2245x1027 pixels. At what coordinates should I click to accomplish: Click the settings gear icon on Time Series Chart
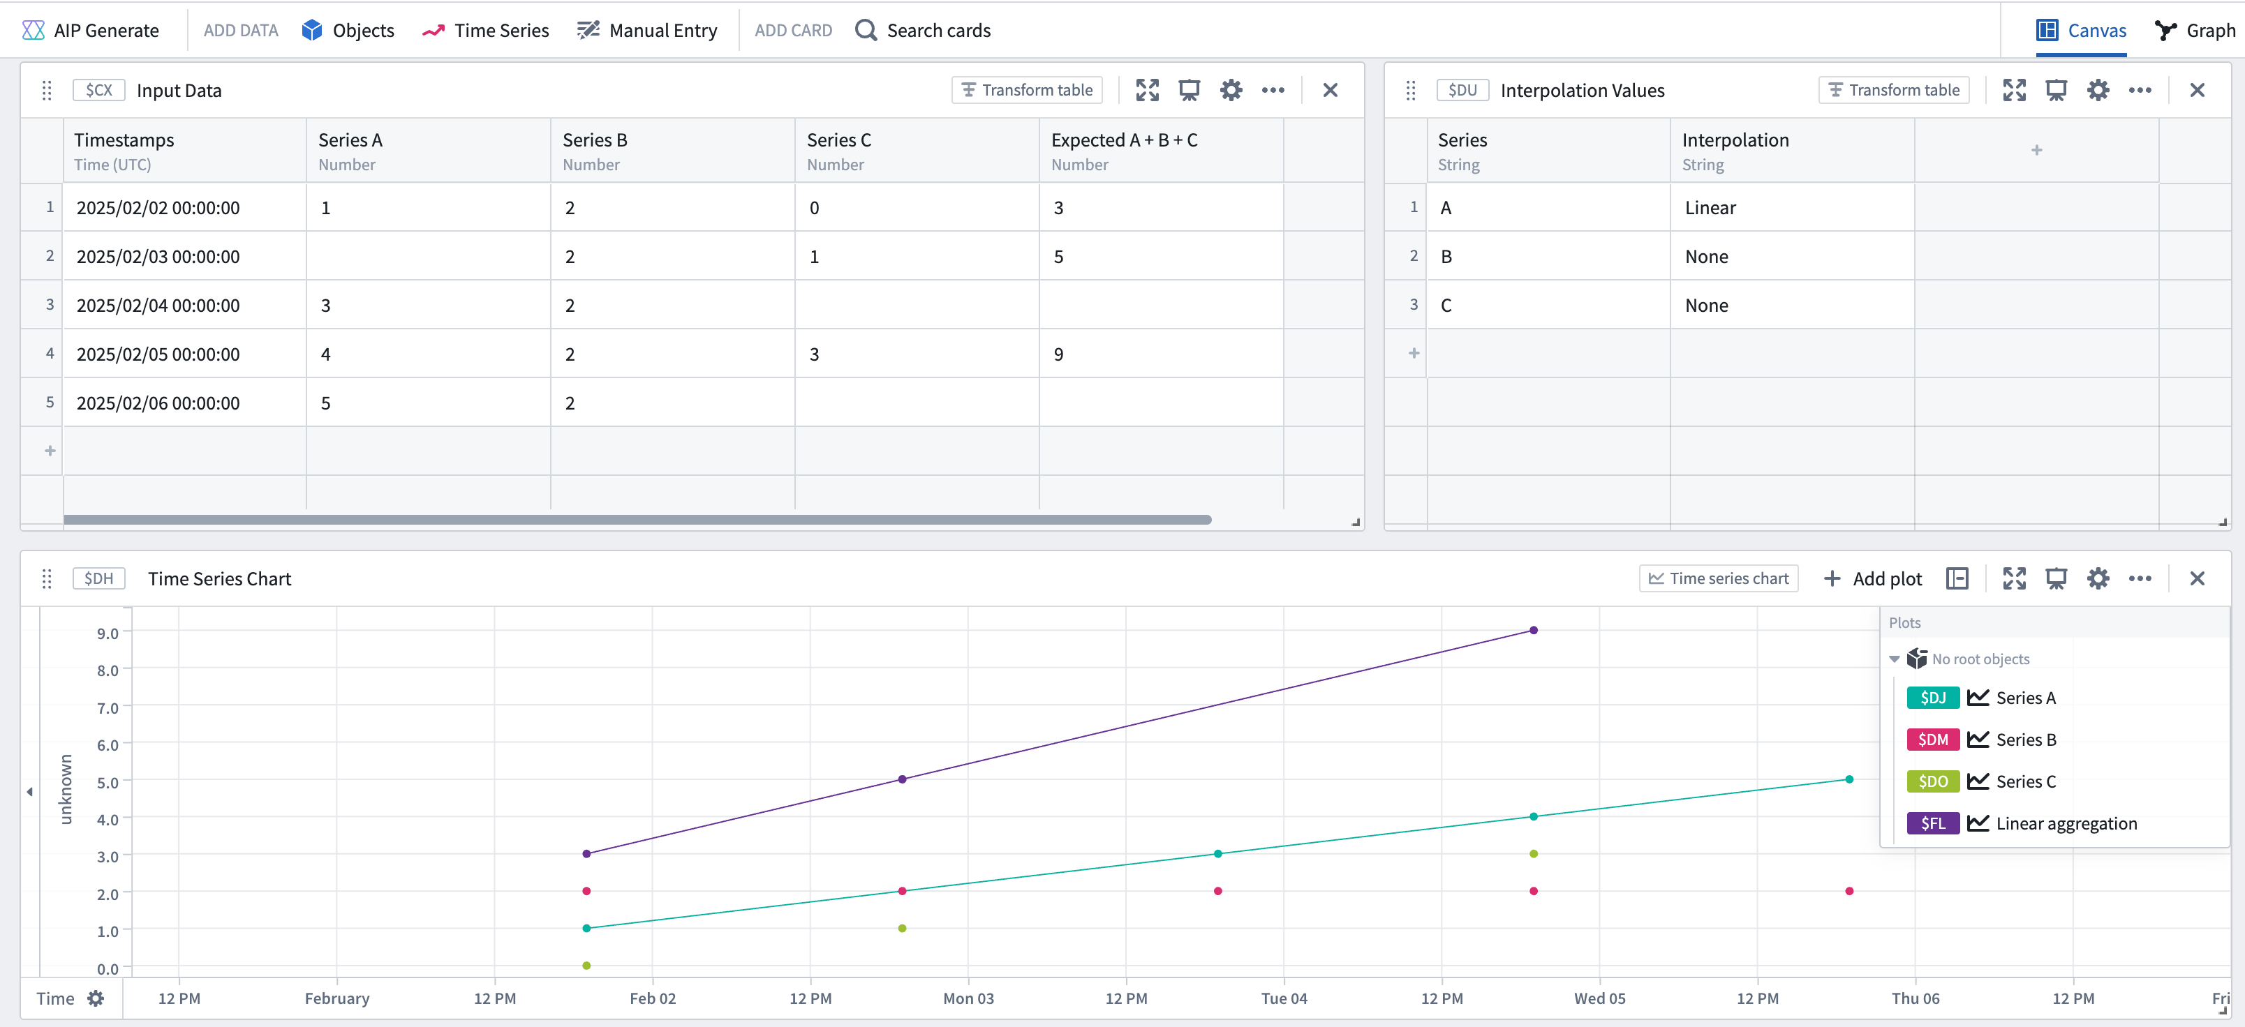[x=2095, y=578]
